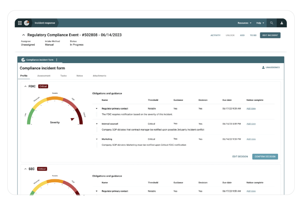The image size is (302, 206).
Task: Click the Edit Incident button
Action: pyautogui.click(x=270, y=35)
